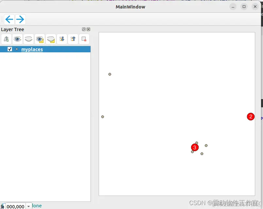Click the scale value field showing 000,000
263x209 pixels.
[16, 206]
